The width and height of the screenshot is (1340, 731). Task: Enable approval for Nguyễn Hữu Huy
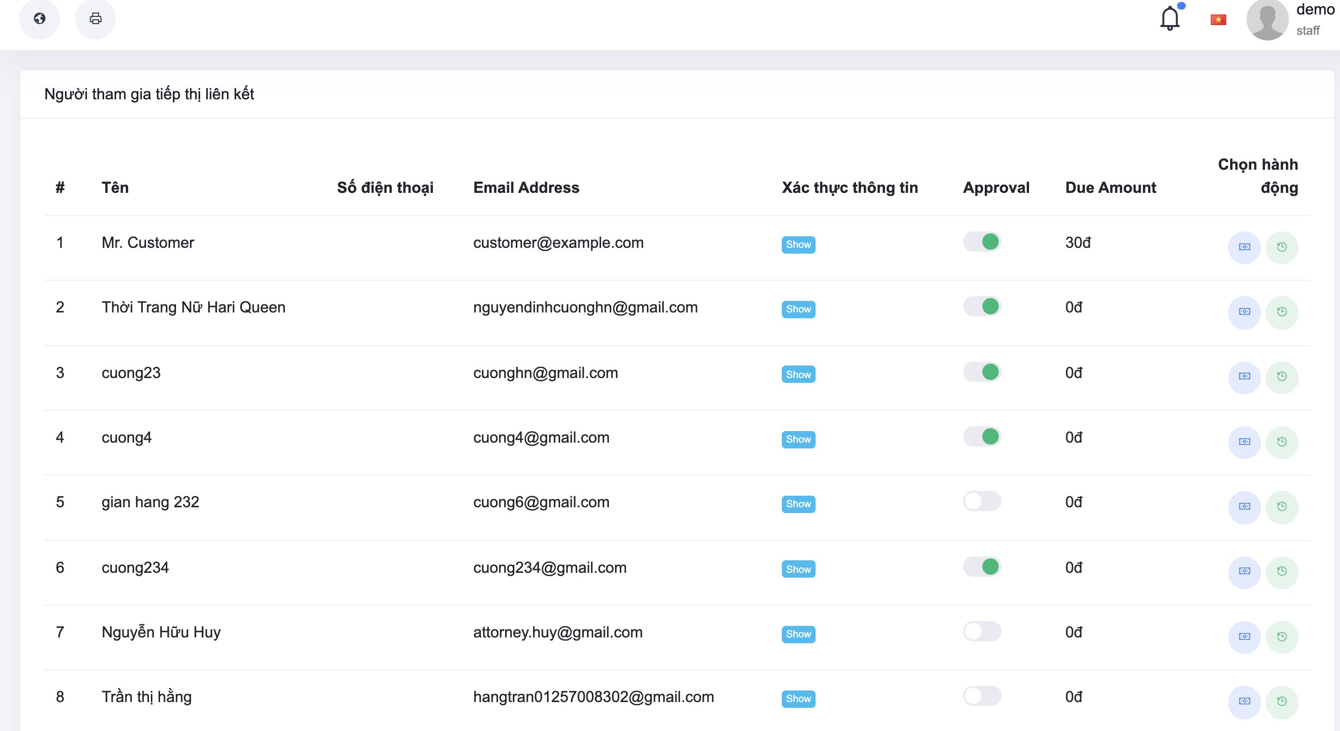[x=981, y=632]
